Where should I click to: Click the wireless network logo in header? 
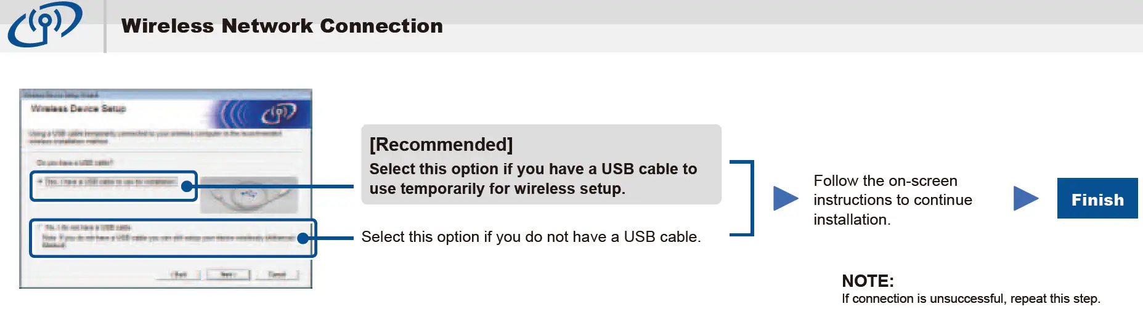(44, 25)
